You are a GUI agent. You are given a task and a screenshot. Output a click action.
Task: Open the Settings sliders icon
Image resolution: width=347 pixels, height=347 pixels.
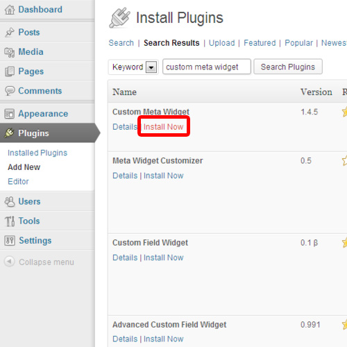tap(10, 241)
